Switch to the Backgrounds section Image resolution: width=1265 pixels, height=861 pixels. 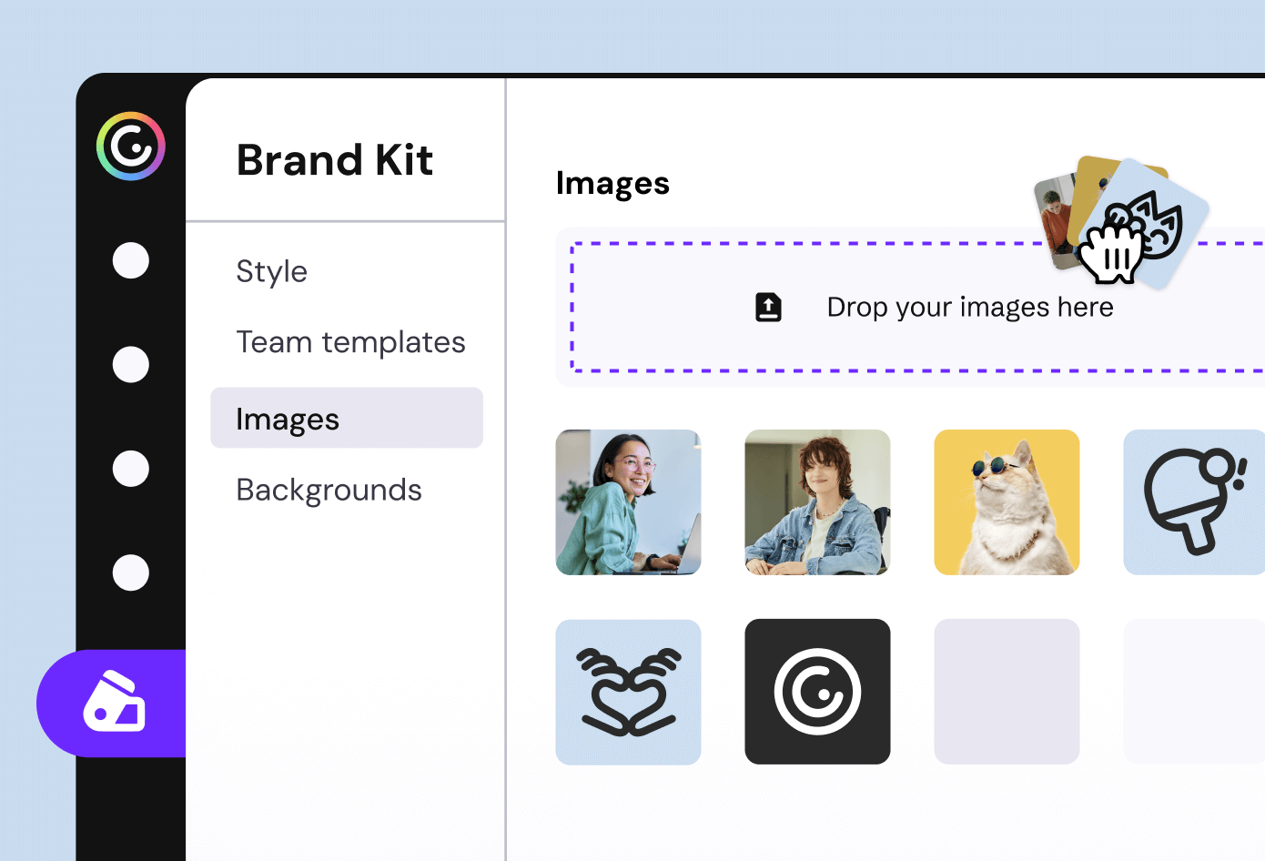point(329,490)
